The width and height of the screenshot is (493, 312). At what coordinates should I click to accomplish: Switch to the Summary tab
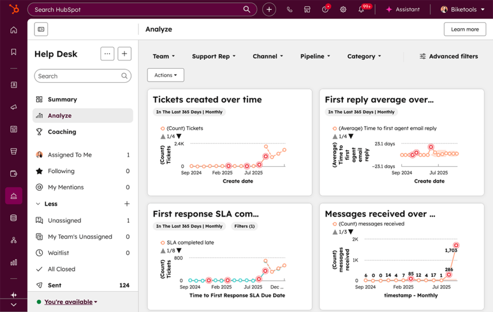point(64,99)
